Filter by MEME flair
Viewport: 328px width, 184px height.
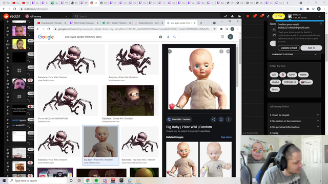303,75
